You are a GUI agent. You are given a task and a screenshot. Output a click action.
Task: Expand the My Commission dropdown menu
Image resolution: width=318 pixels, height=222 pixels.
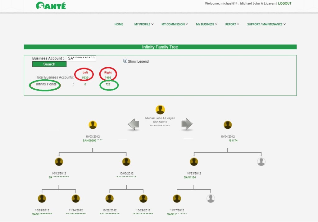click(x=175, y=24)
